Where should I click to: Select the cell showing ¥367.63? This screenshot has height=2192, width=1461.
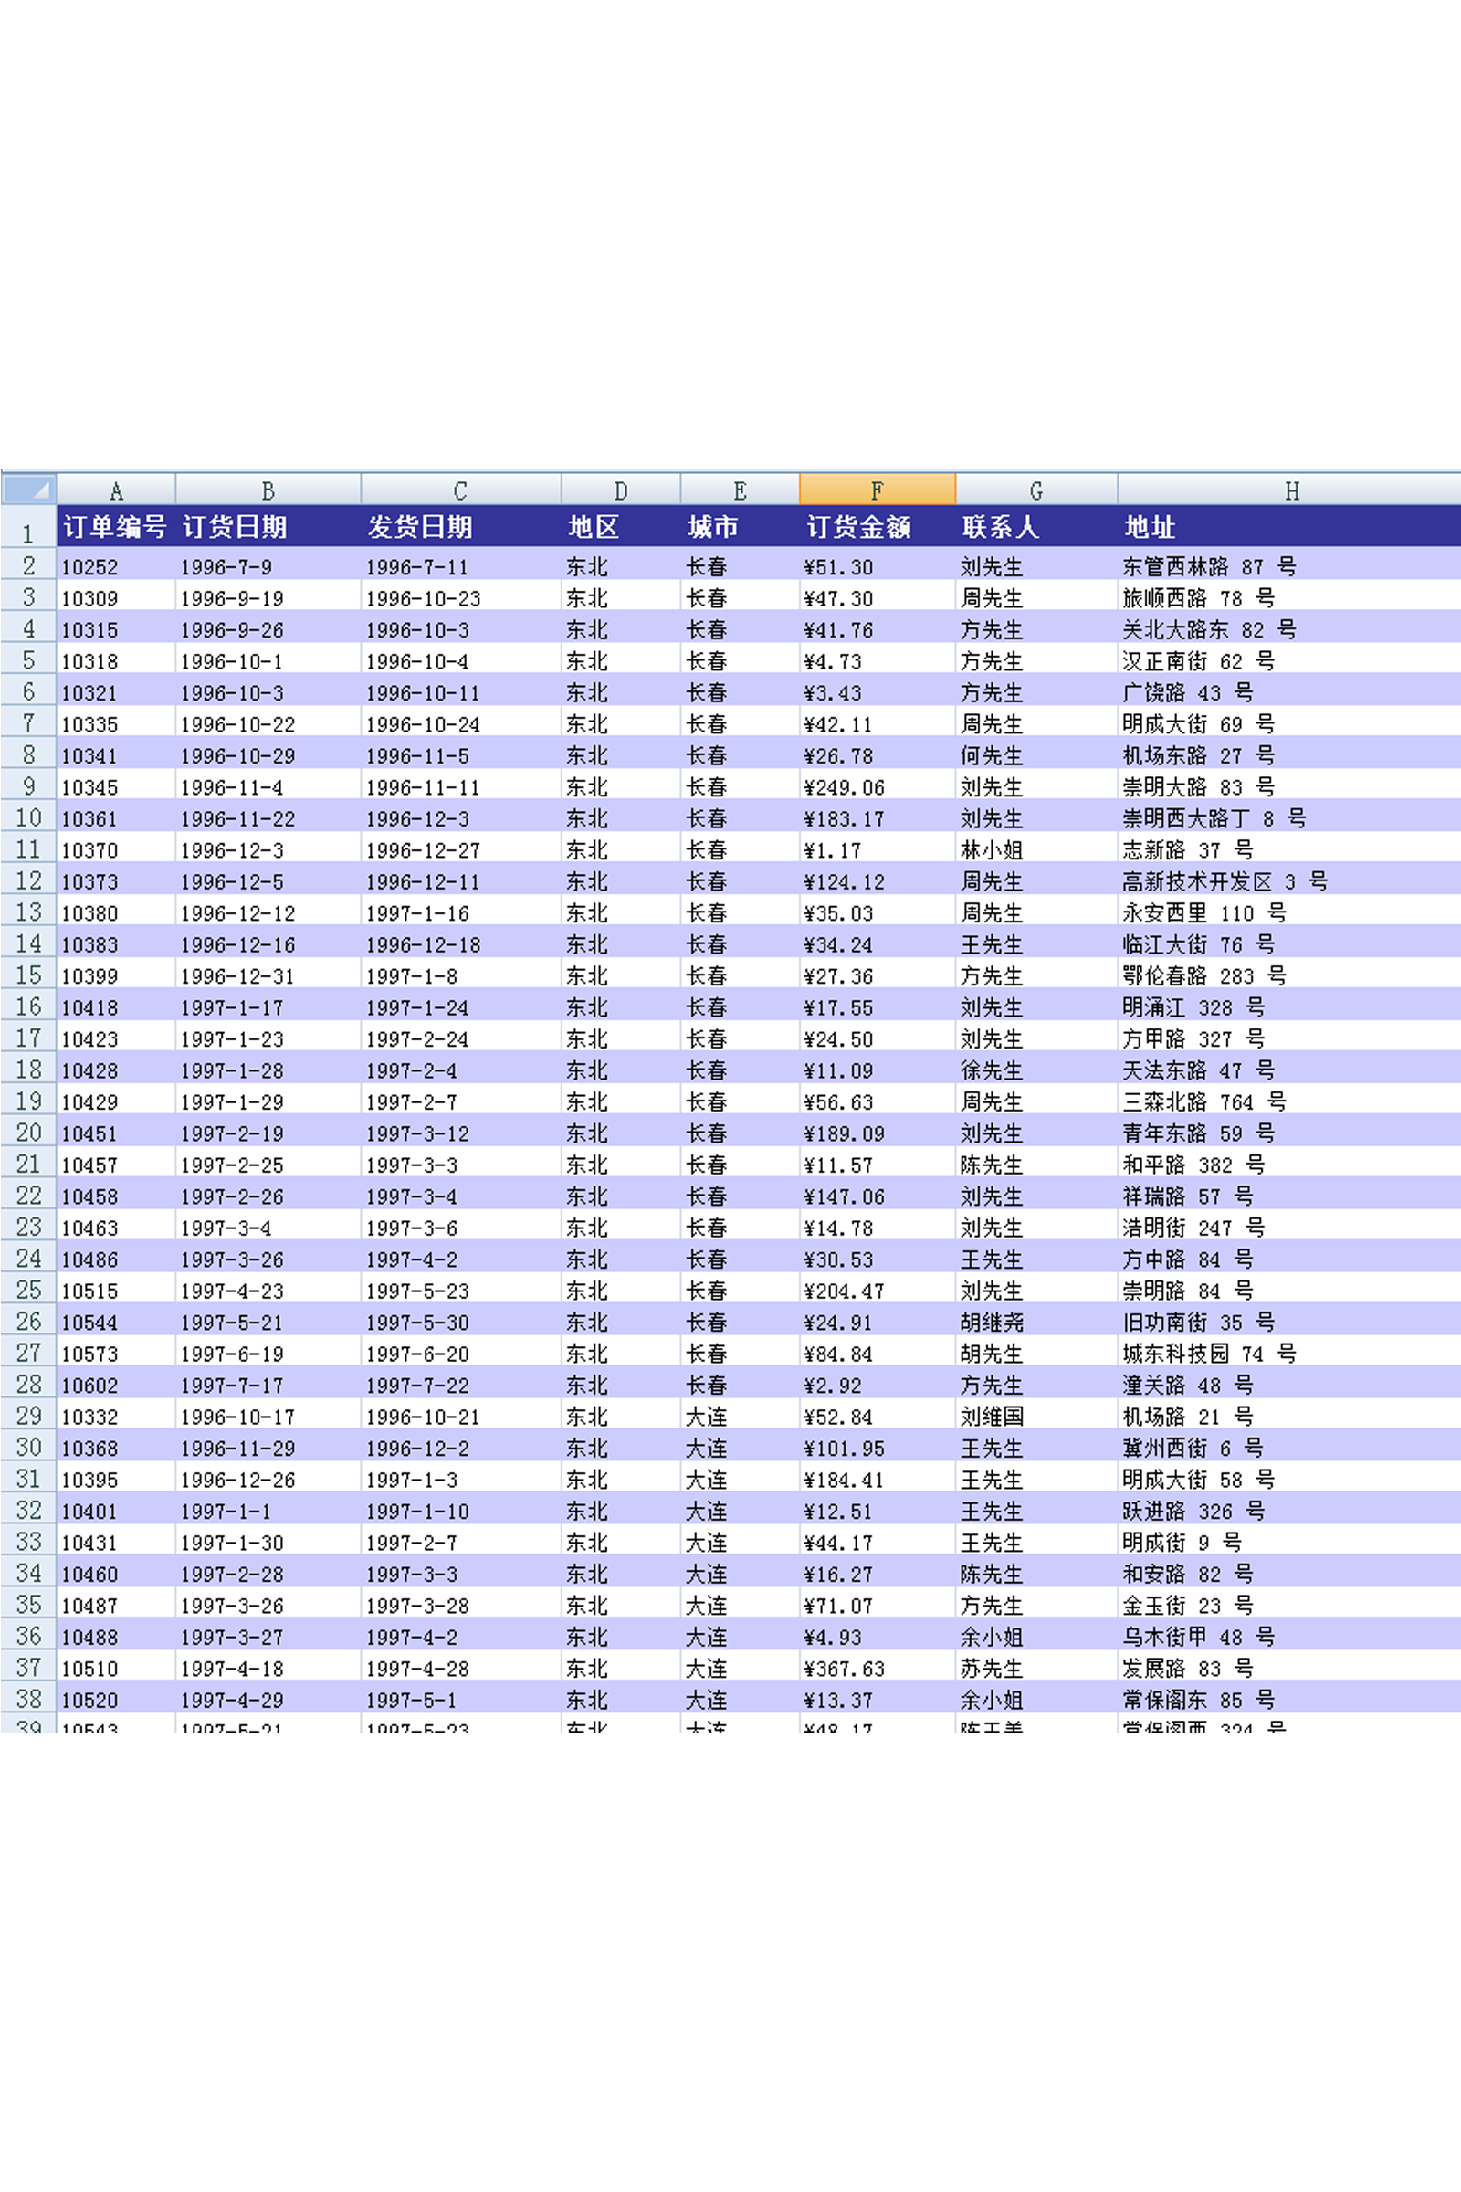(876, 1669)
